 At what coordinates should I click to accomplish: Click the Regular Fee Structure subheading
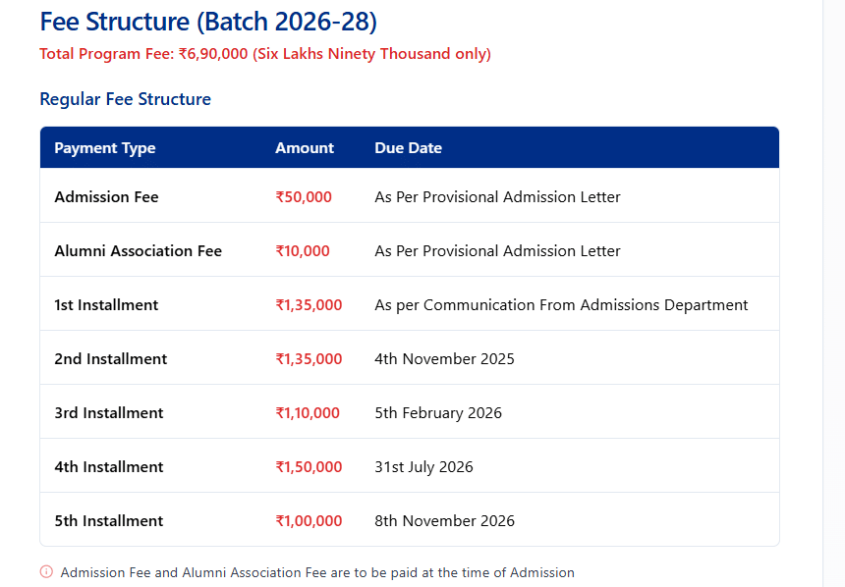[125, 99]
